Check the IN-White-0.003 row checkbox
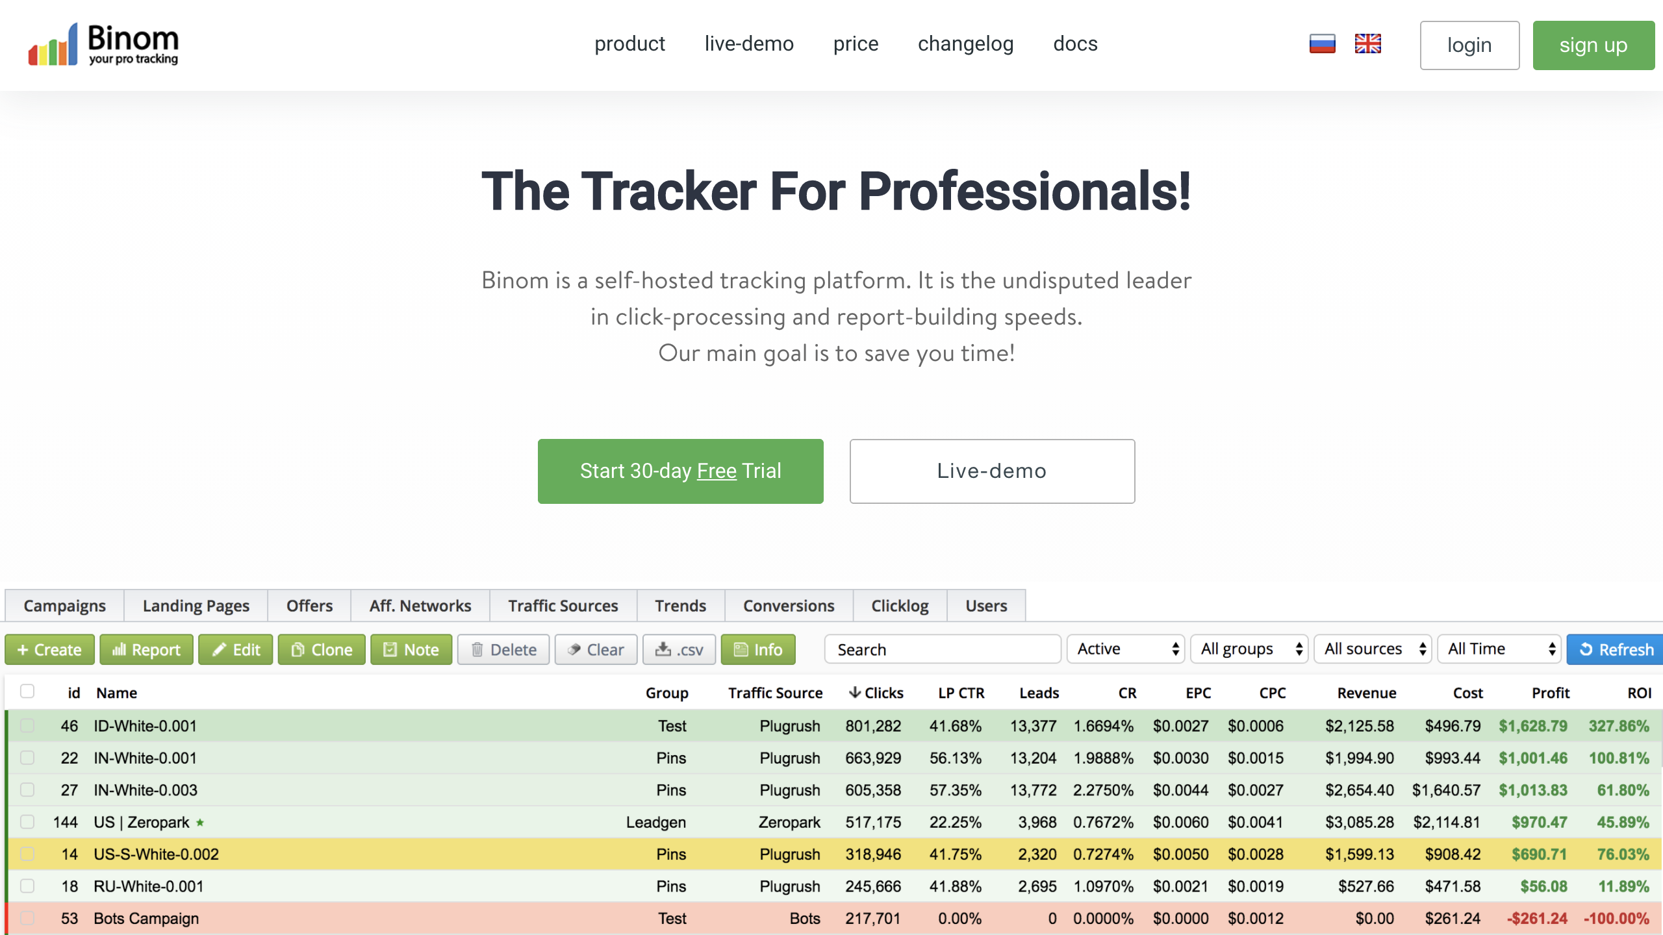This screenshot has height=935, width=1663. (27, 790)
